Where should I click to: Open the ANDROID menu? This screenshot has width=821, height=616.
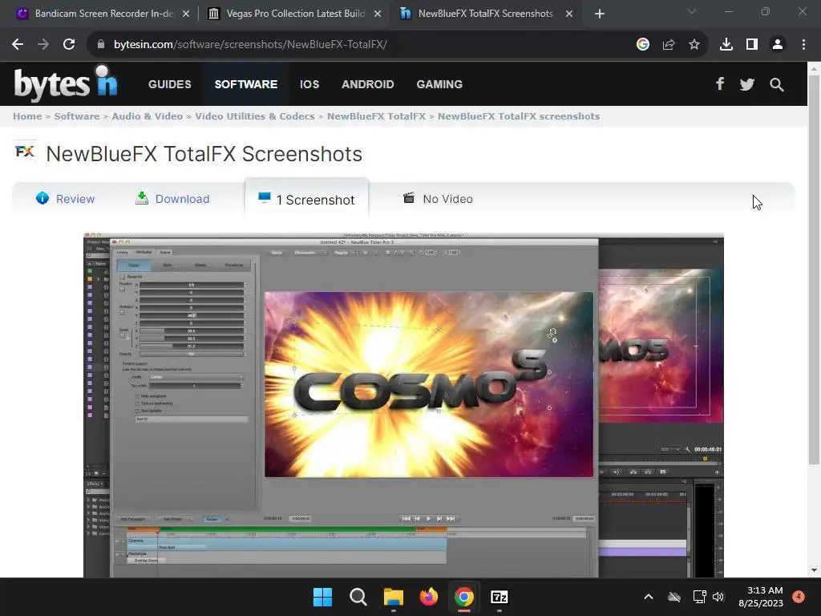pos(367,84)
